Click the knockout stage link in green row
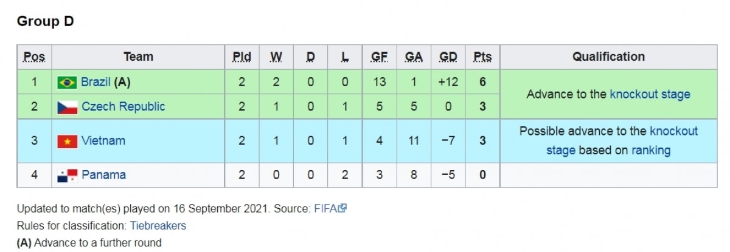 coord(650,94)
